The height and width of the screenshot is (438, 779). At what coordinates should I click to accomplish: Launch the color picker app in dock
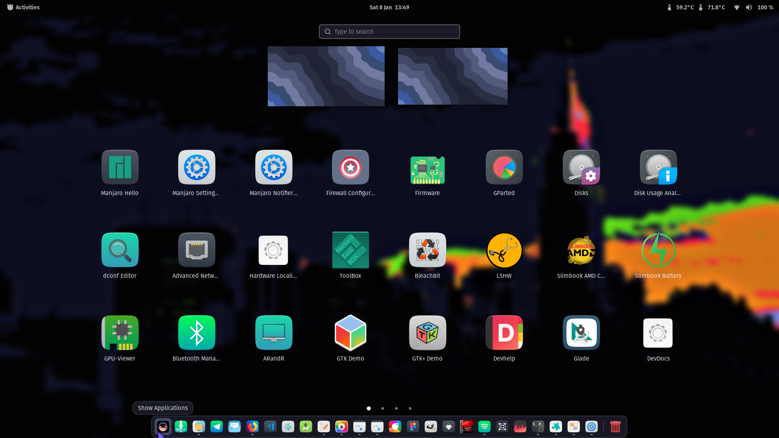342,427
